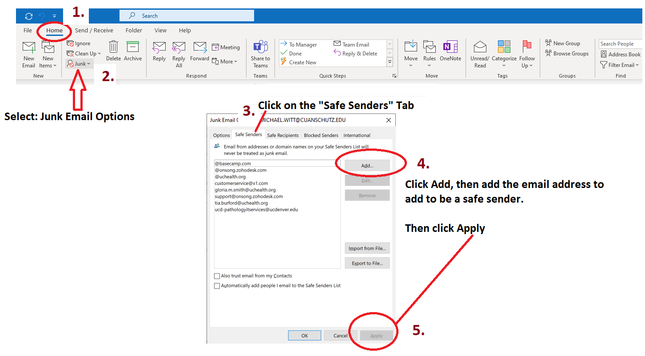Open the Send / Receive ribbon tab
645x356 pixels.
click(x=94, y=31)
